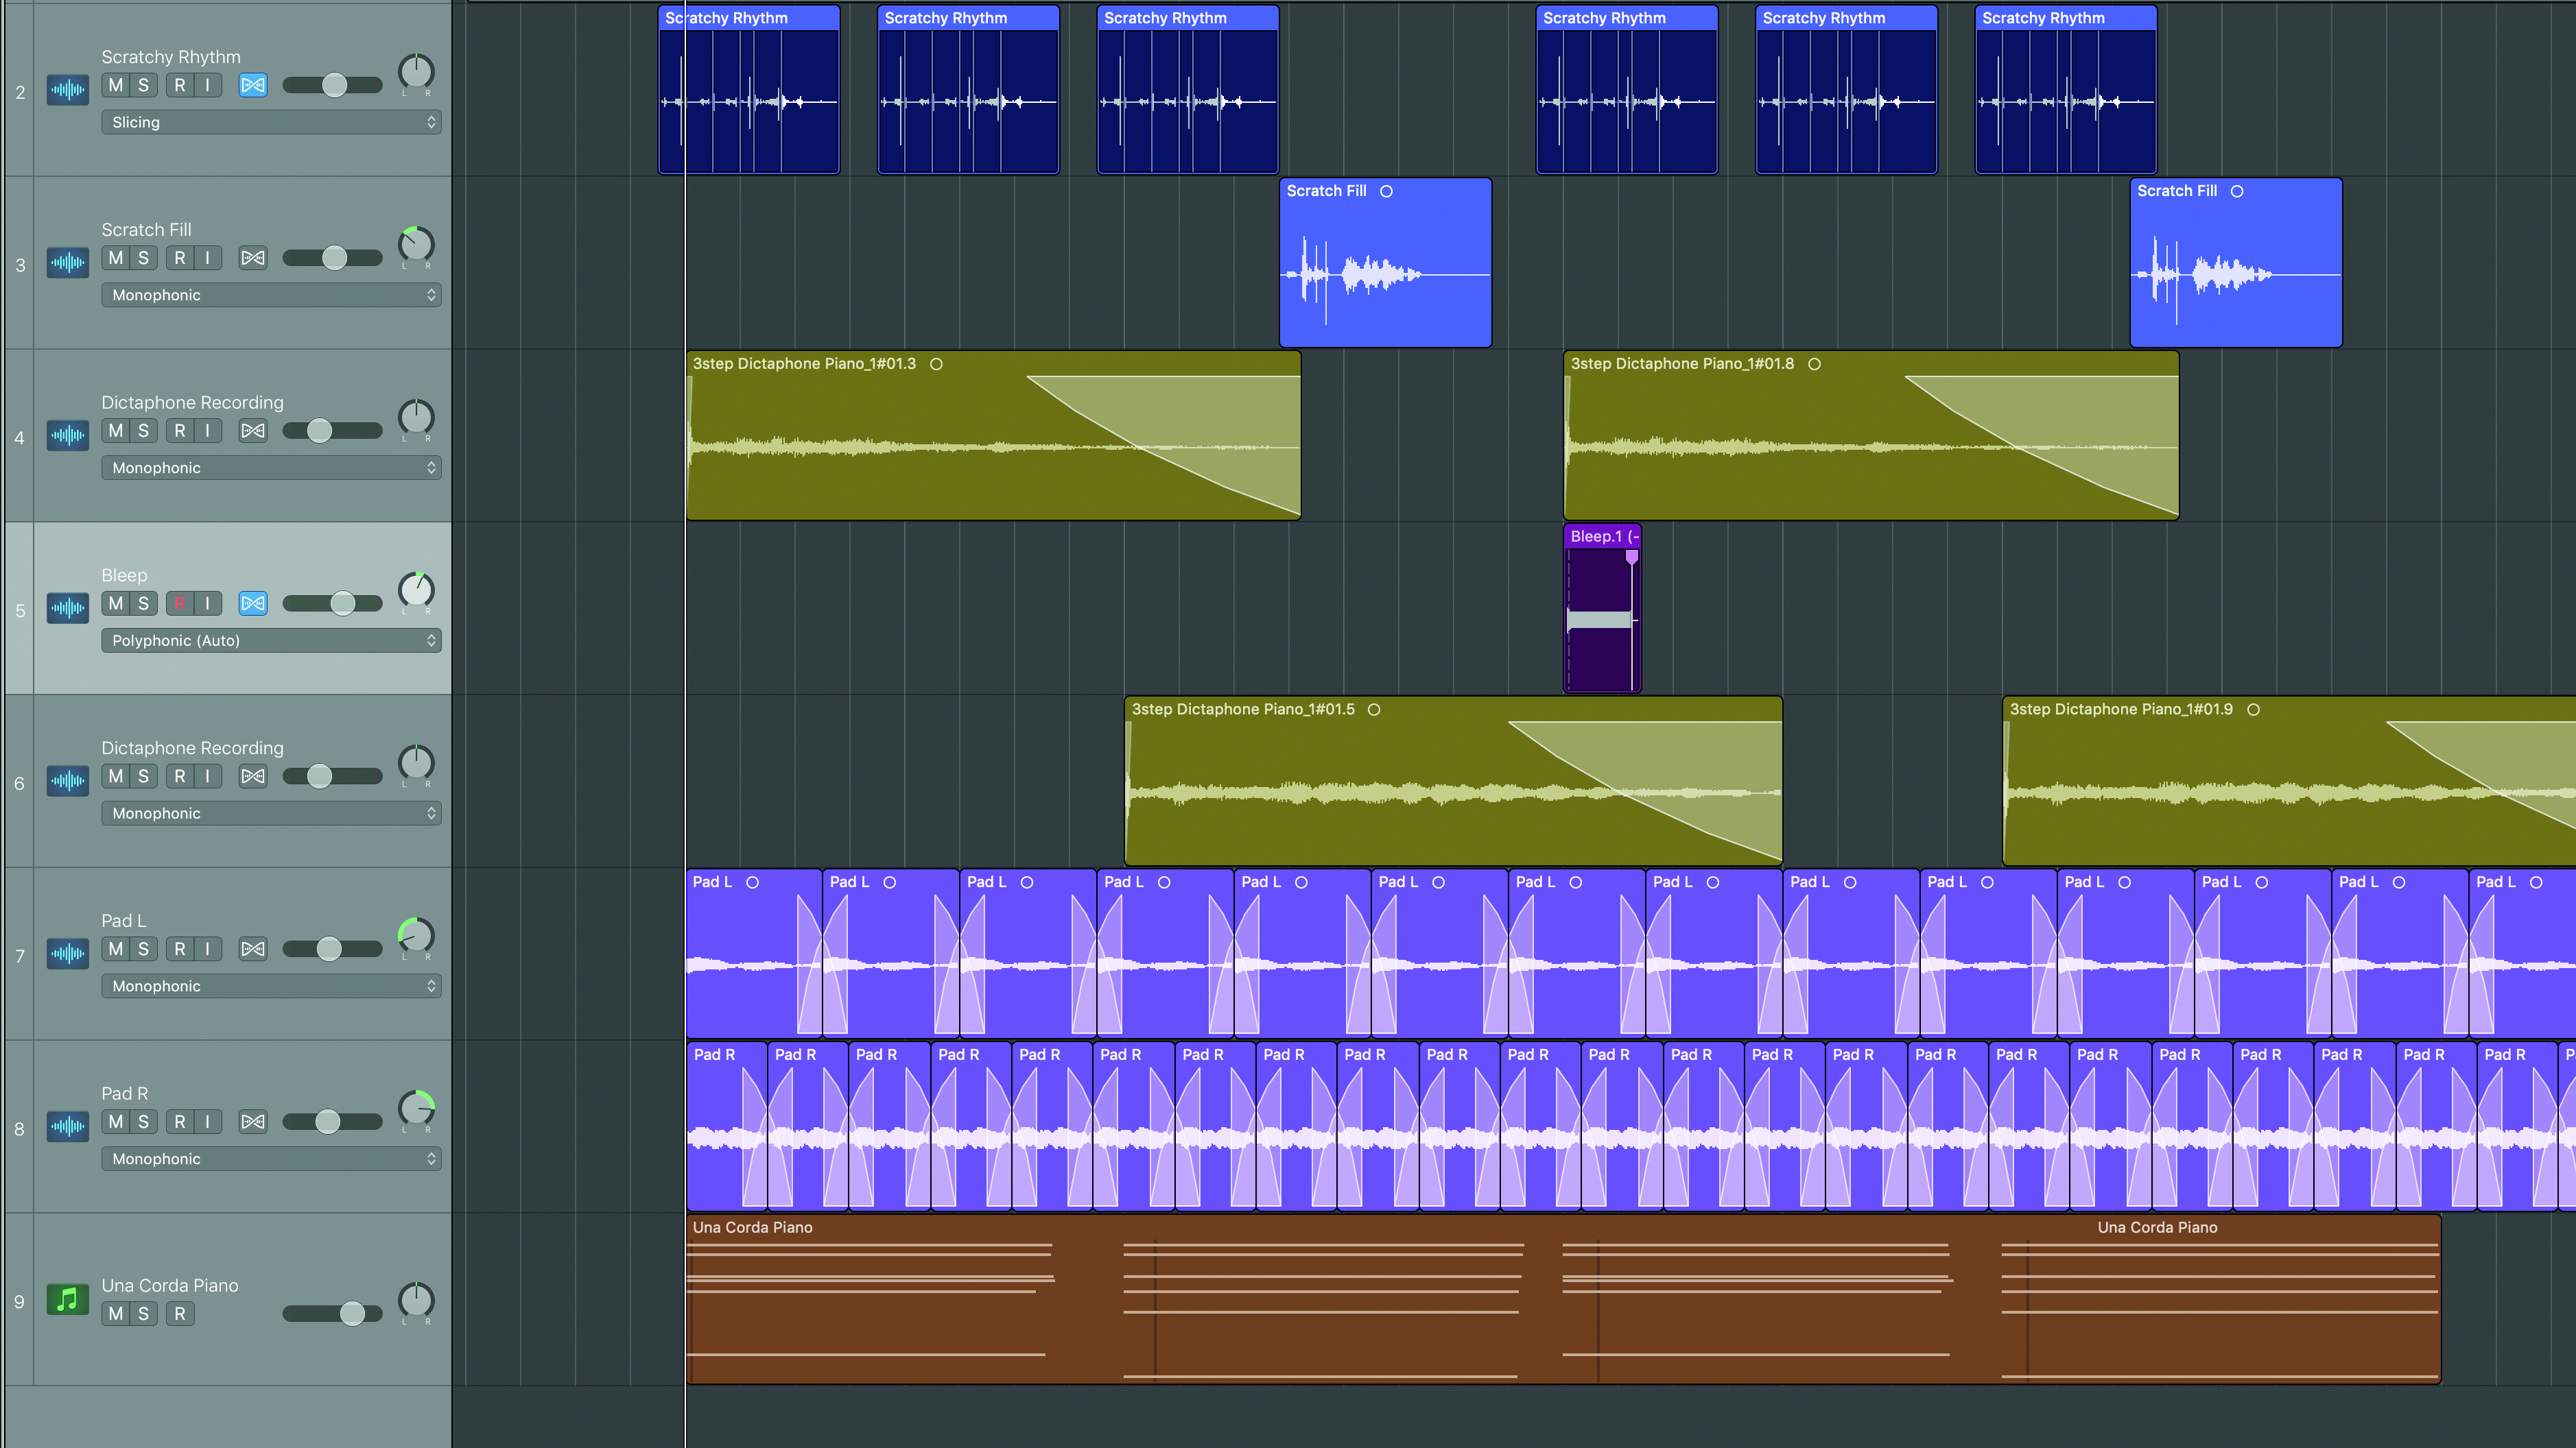This screenshot has height=1448, width=2576.
Task: Click the Pad L track name
Action: point(124,921)
